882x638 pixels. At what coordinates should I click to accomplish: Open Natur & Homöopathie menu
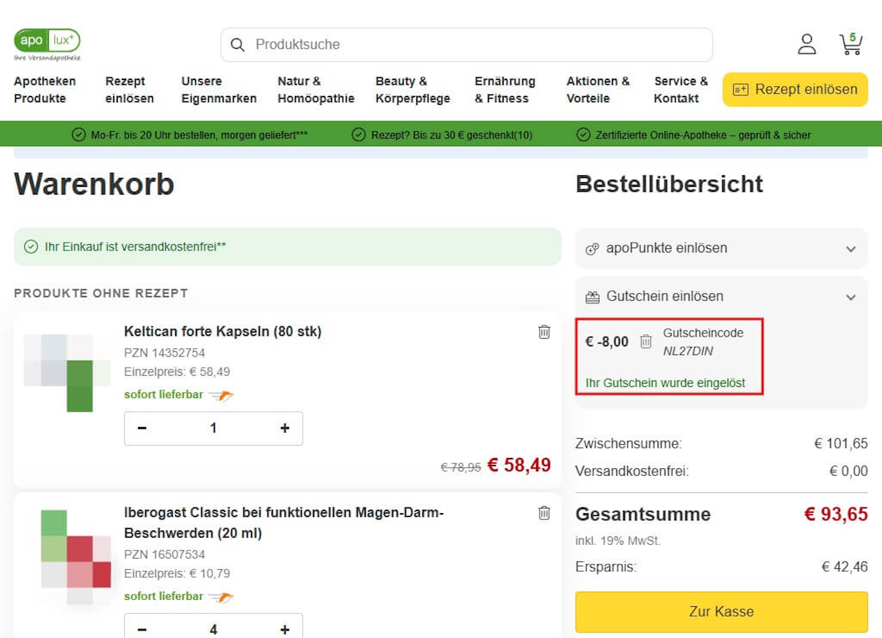(x=316, y=90)
